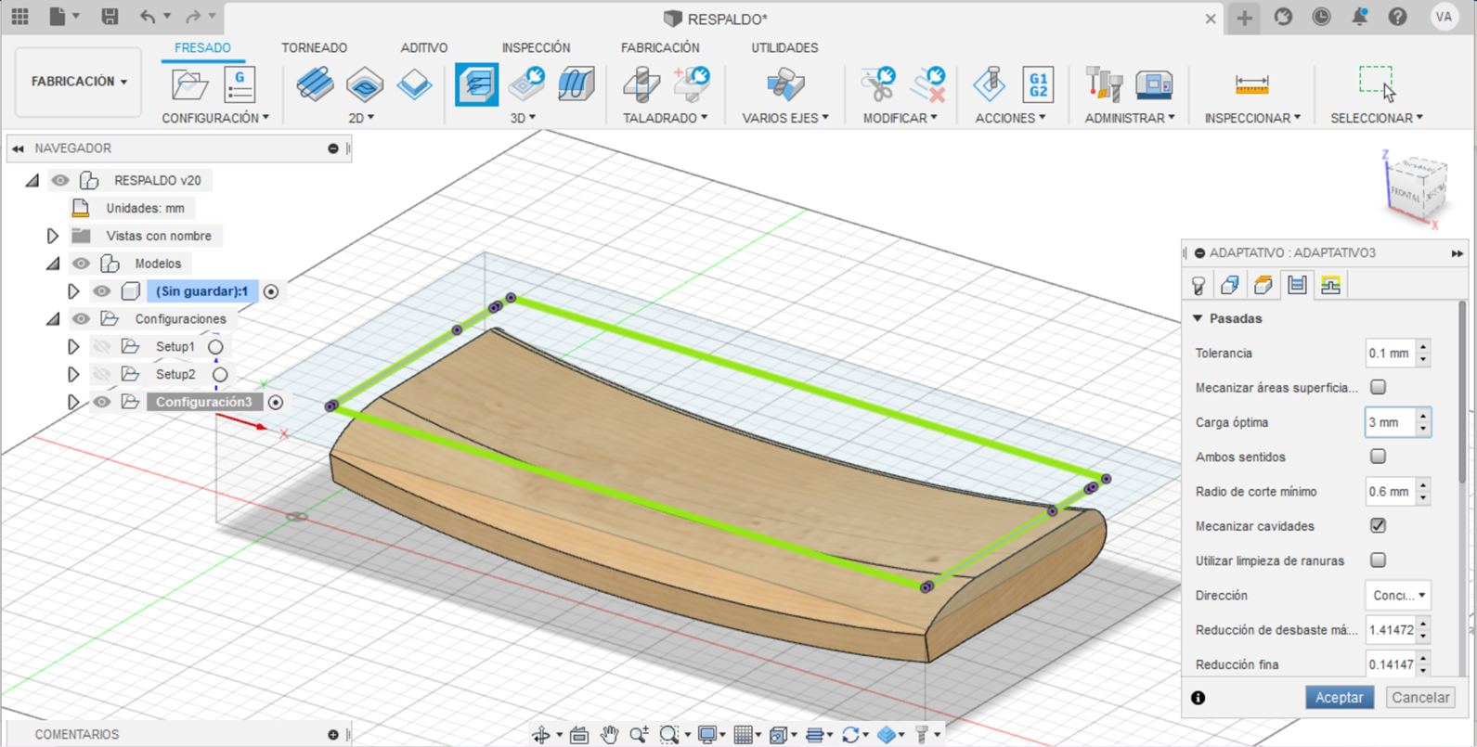Activate Setup1 radio button
The image size is (1477, 747).
coord(215,347)
